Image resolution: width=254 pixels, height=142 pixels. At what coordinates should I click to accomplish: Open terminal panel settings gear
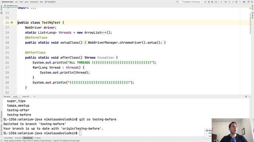(x=246, y=96)
